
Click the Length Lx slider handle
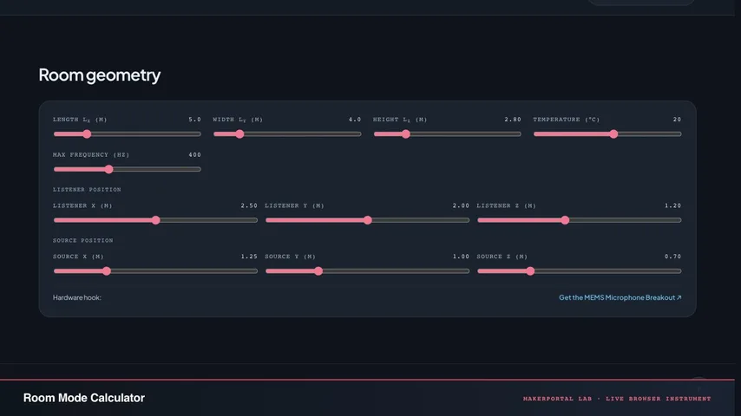[87, 134]
